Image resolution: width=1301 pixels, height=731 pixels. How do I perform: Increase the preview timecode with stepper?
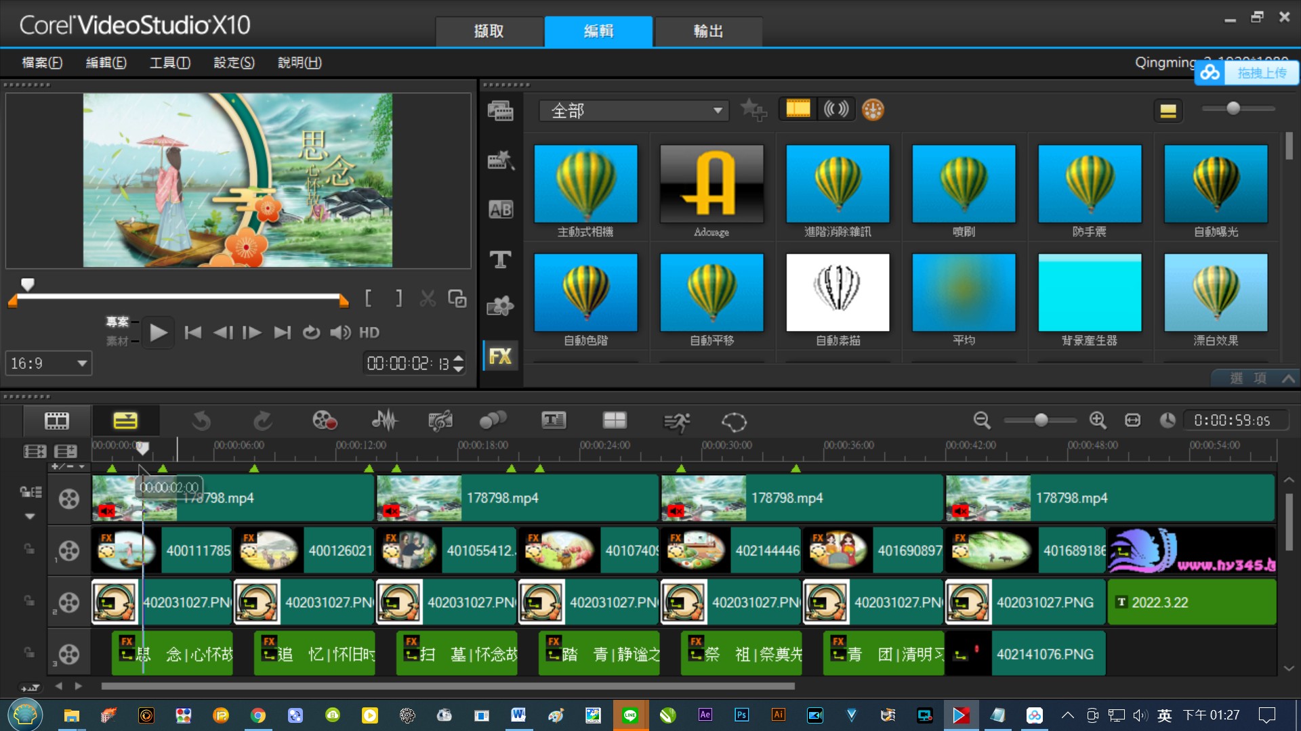[459, 358]
